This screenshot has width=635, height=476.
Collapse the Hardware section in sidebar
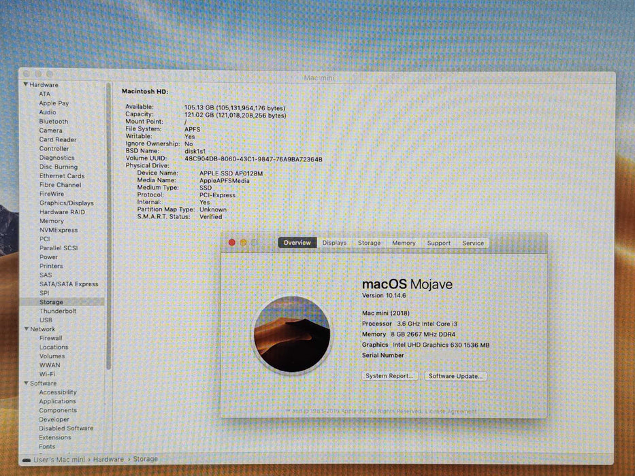tap(25, 84)
